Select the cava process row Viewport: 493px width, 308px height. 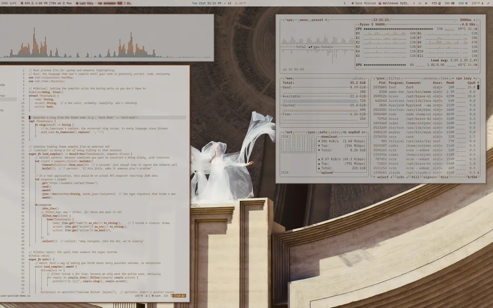(425, 137)
